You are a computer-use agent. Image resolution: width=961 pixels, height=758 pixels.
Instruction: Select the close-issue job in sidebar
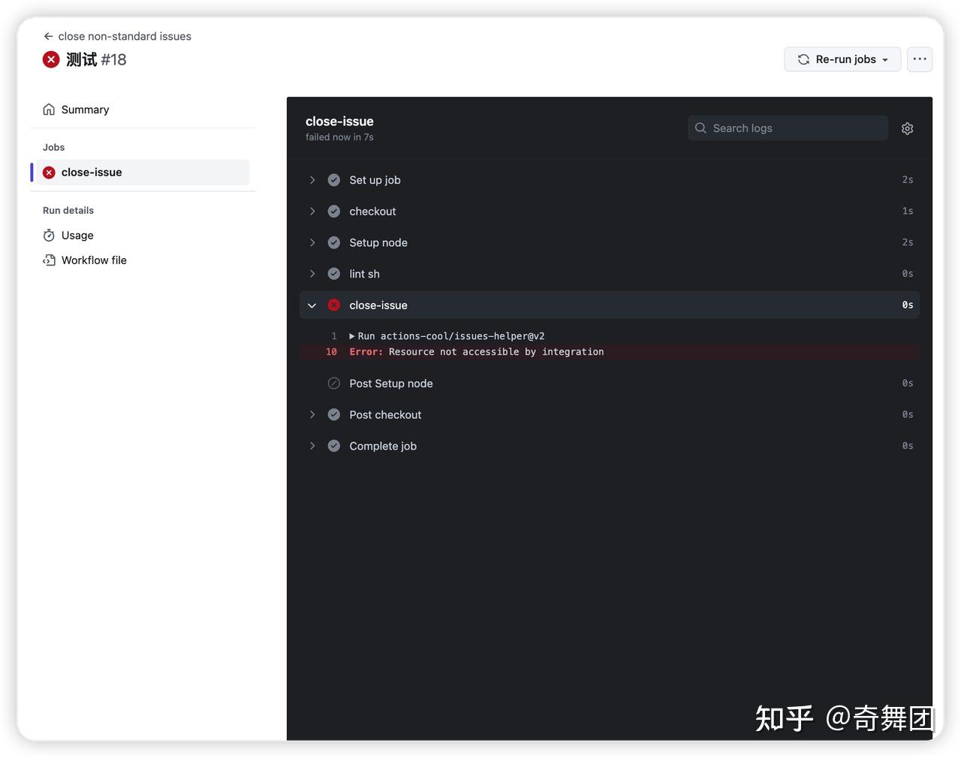click(x=92, y=172)
